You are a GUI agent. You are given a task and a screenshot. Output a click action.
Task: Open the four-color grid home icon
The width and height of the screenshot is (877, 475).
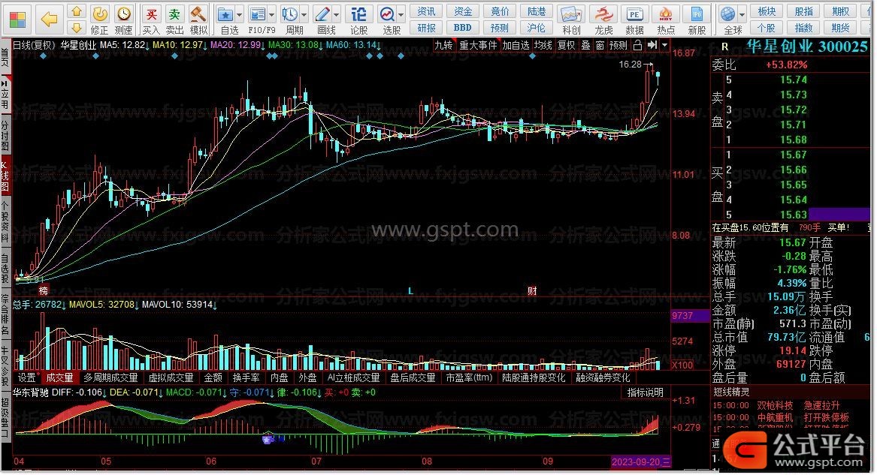pos(17,20)
